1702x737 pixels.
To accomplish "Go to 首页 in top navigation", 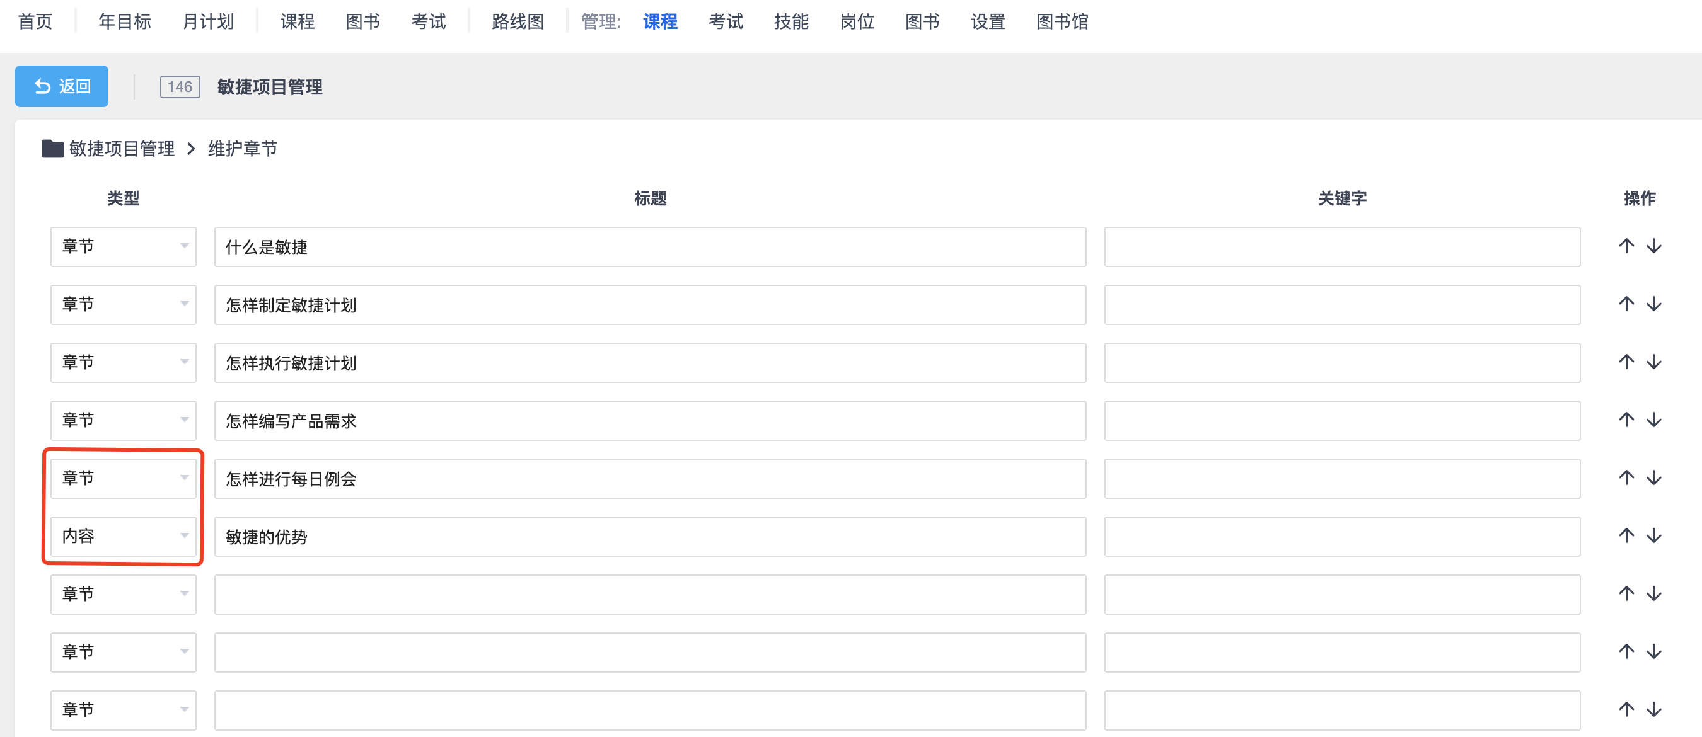I will [x=35, y=22].
